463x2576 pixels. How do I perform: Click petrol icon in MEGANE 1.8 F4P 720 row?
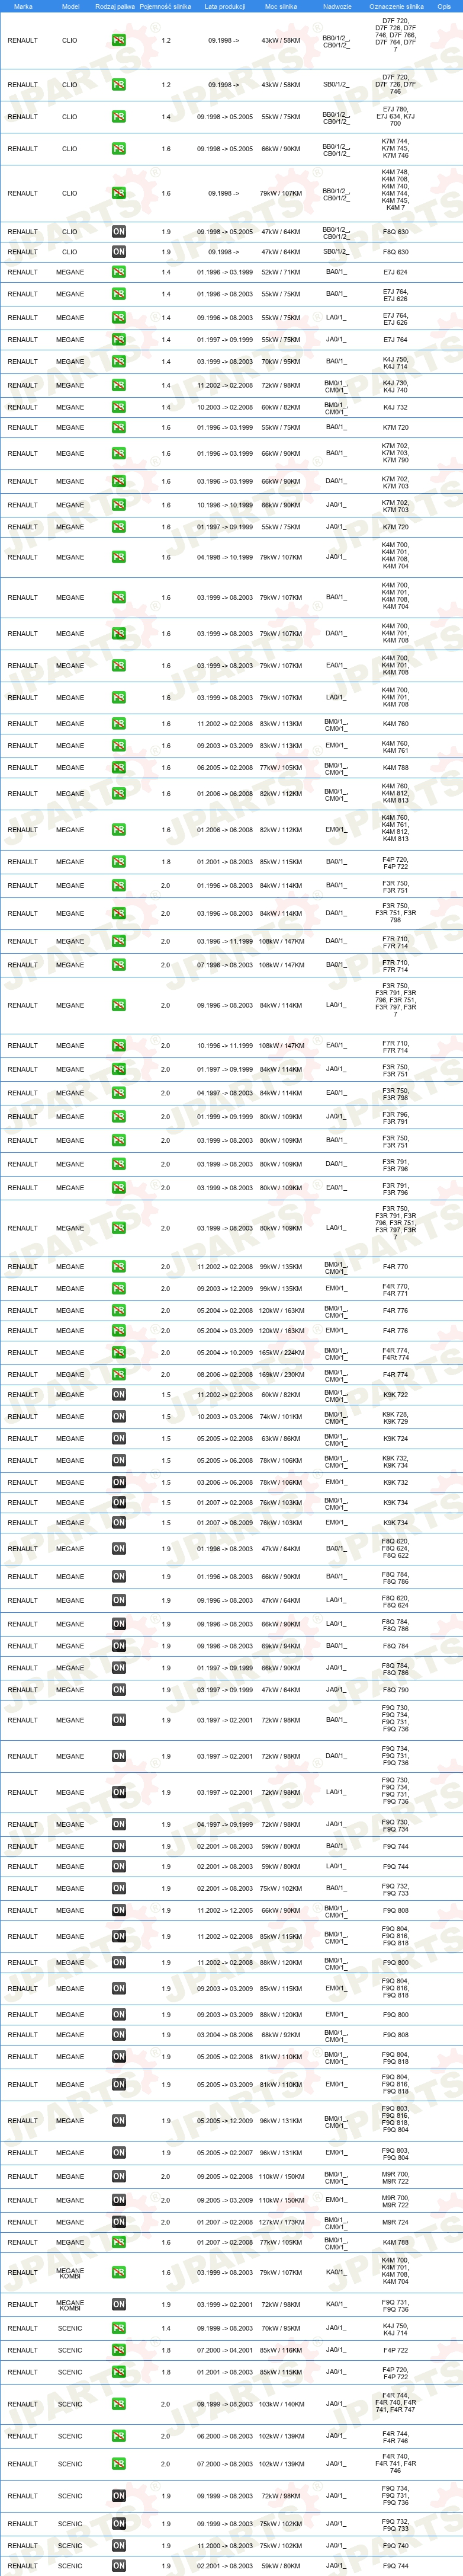119,862
